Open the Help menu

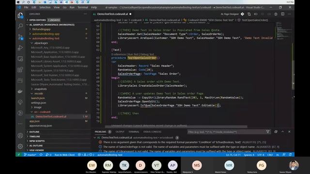click(x=94, y=7)
